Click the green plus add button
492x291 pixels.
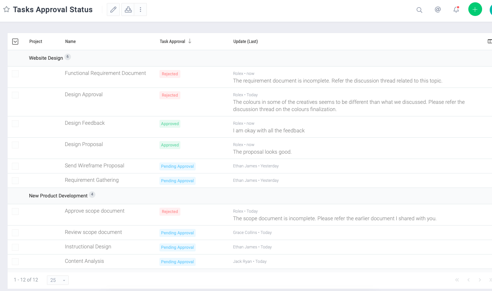475,10
